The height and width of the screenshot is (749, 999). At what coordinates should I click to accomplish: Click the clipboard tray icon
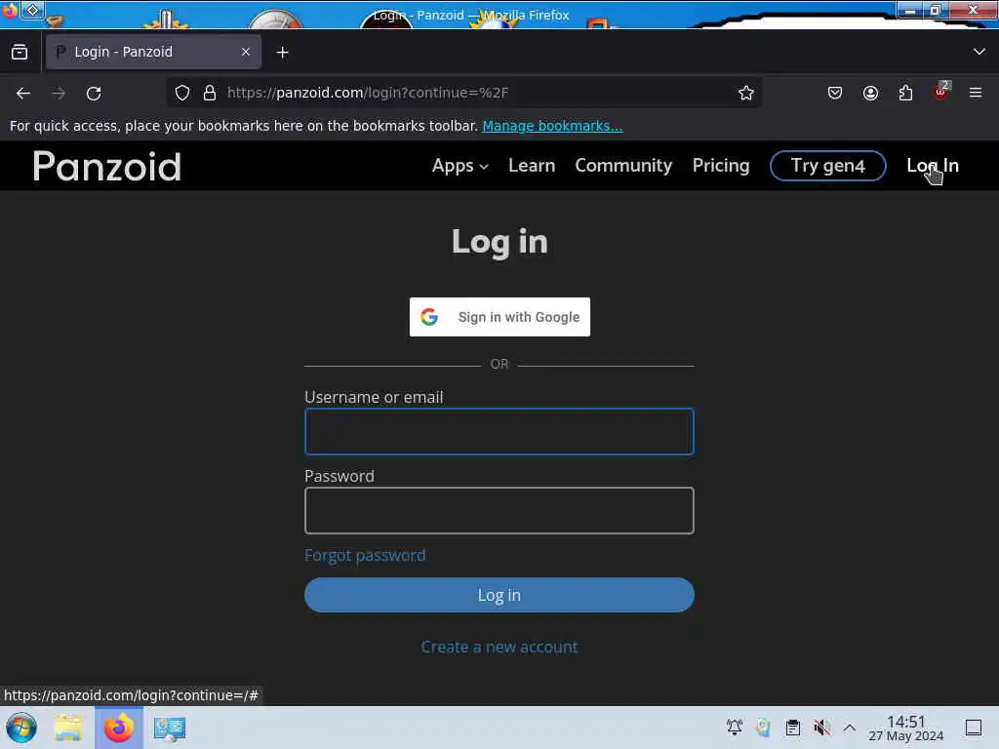(x=792, y=728)
